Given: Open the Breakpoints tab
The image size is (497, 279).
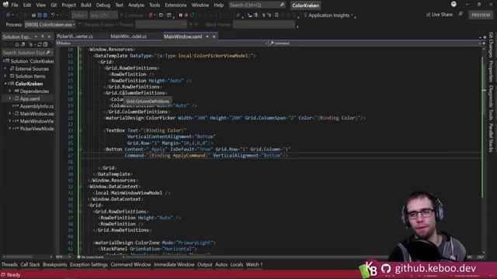Looking at the screenshot, I should 55,265.
